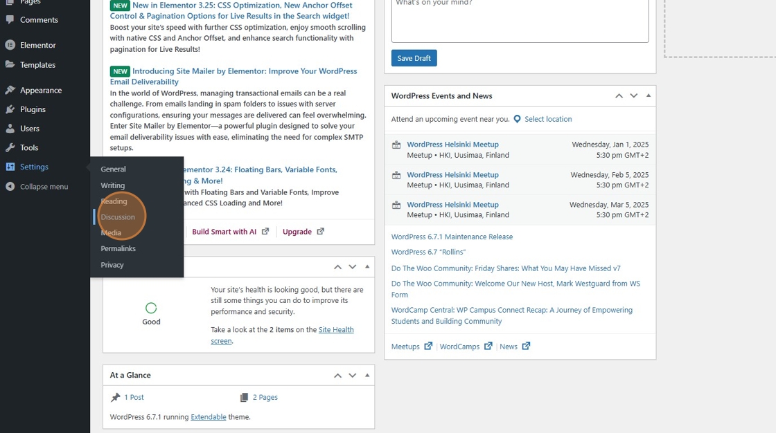
Task: Click the calendar icon for Mar 5 meetup
Action: pos(396,205)
